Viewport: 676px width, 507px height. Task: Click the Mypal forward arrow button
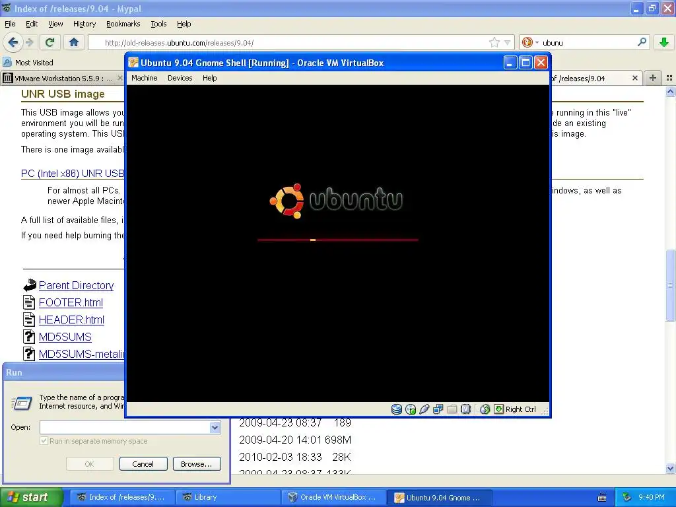pyautogui.click(x=29, y=42)
